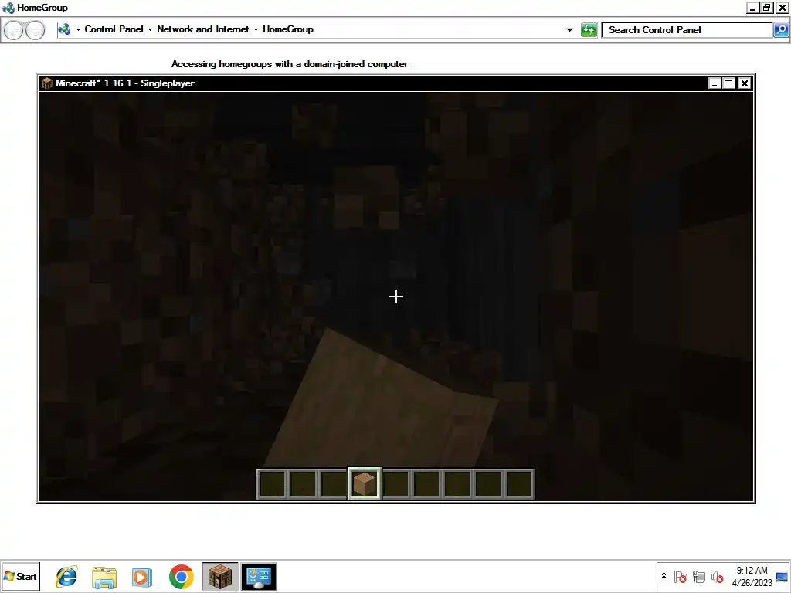Select the wooden planks block in hotbar

pos(365,483)
